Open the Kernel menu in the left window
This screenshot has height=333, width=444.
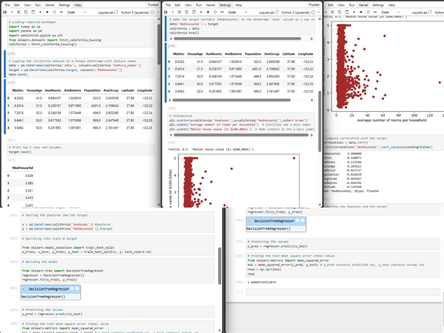49,5
